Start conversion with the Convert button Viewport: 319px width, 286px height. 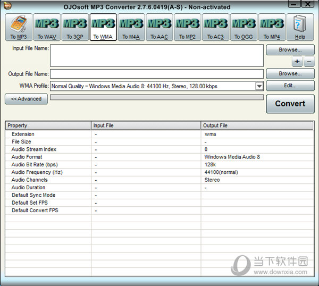click(x=290, y=104)
